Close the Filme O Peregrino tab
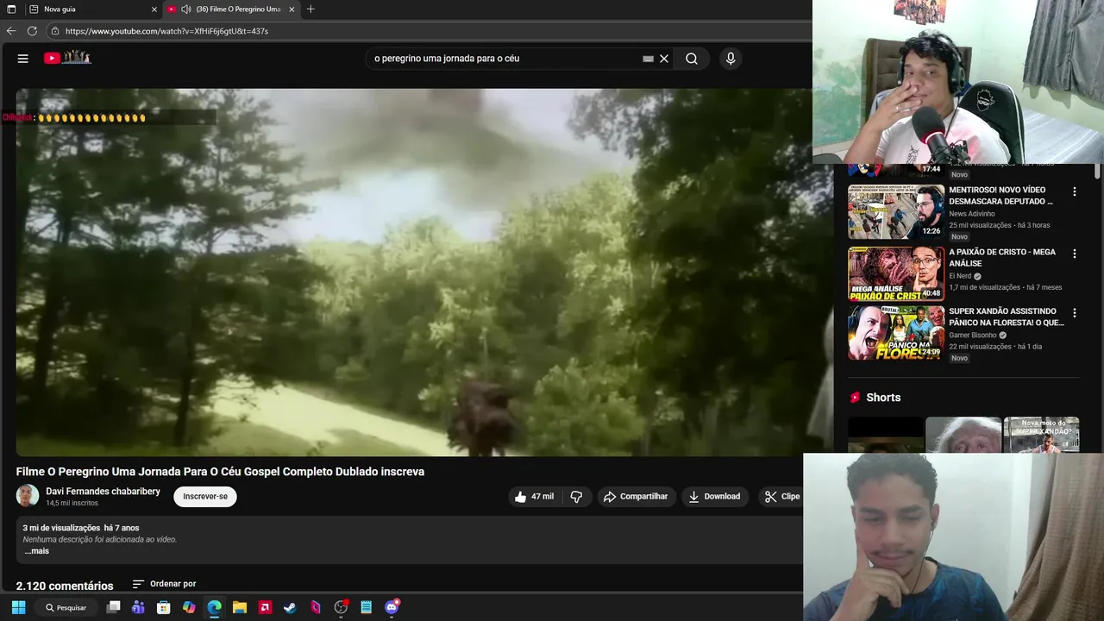The height and width of the screenshot is (621, 1104). click(292, 9)
